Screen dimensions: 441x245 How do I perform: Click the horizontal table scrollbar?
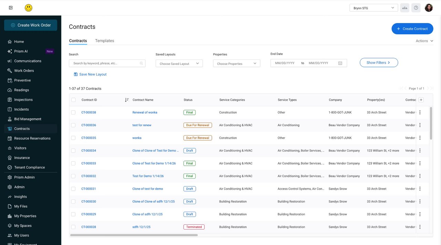pos(134,235)
